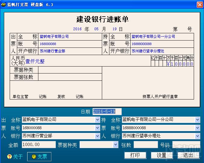Image resolution: width=204 pixels, height=163 pixels.
Task: Click the 持票人开户银行盖章 text
Action: pyautogui.click(x=160, y=96)
